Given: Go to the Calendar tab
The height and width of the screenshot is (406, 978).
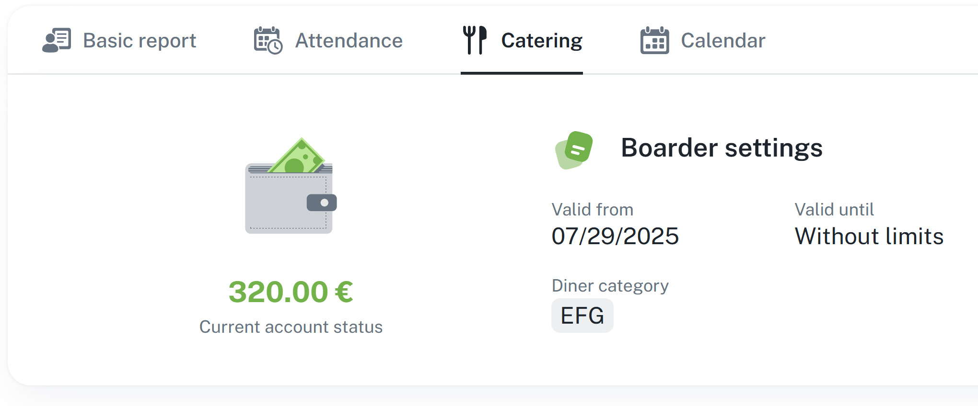Looking at the screenshot, I should click(723, 41).
